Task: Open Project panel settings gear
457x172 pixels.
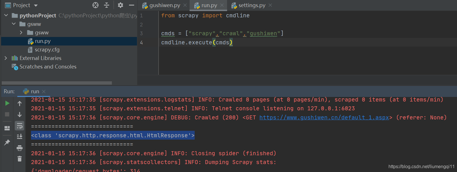Action: 121,5
